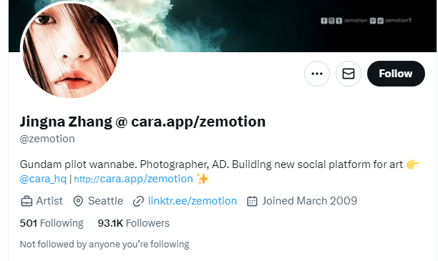Open the linktr.ee/zemotion link
Screen dimensions: 438x261
193,201
